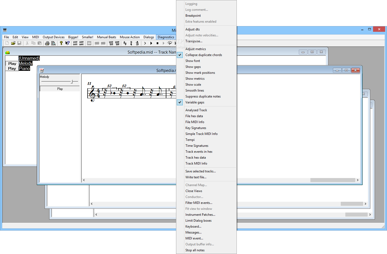The image size is (387, 254).
Task: Open the Dialogs menu
Action: (x=149, y=37)
